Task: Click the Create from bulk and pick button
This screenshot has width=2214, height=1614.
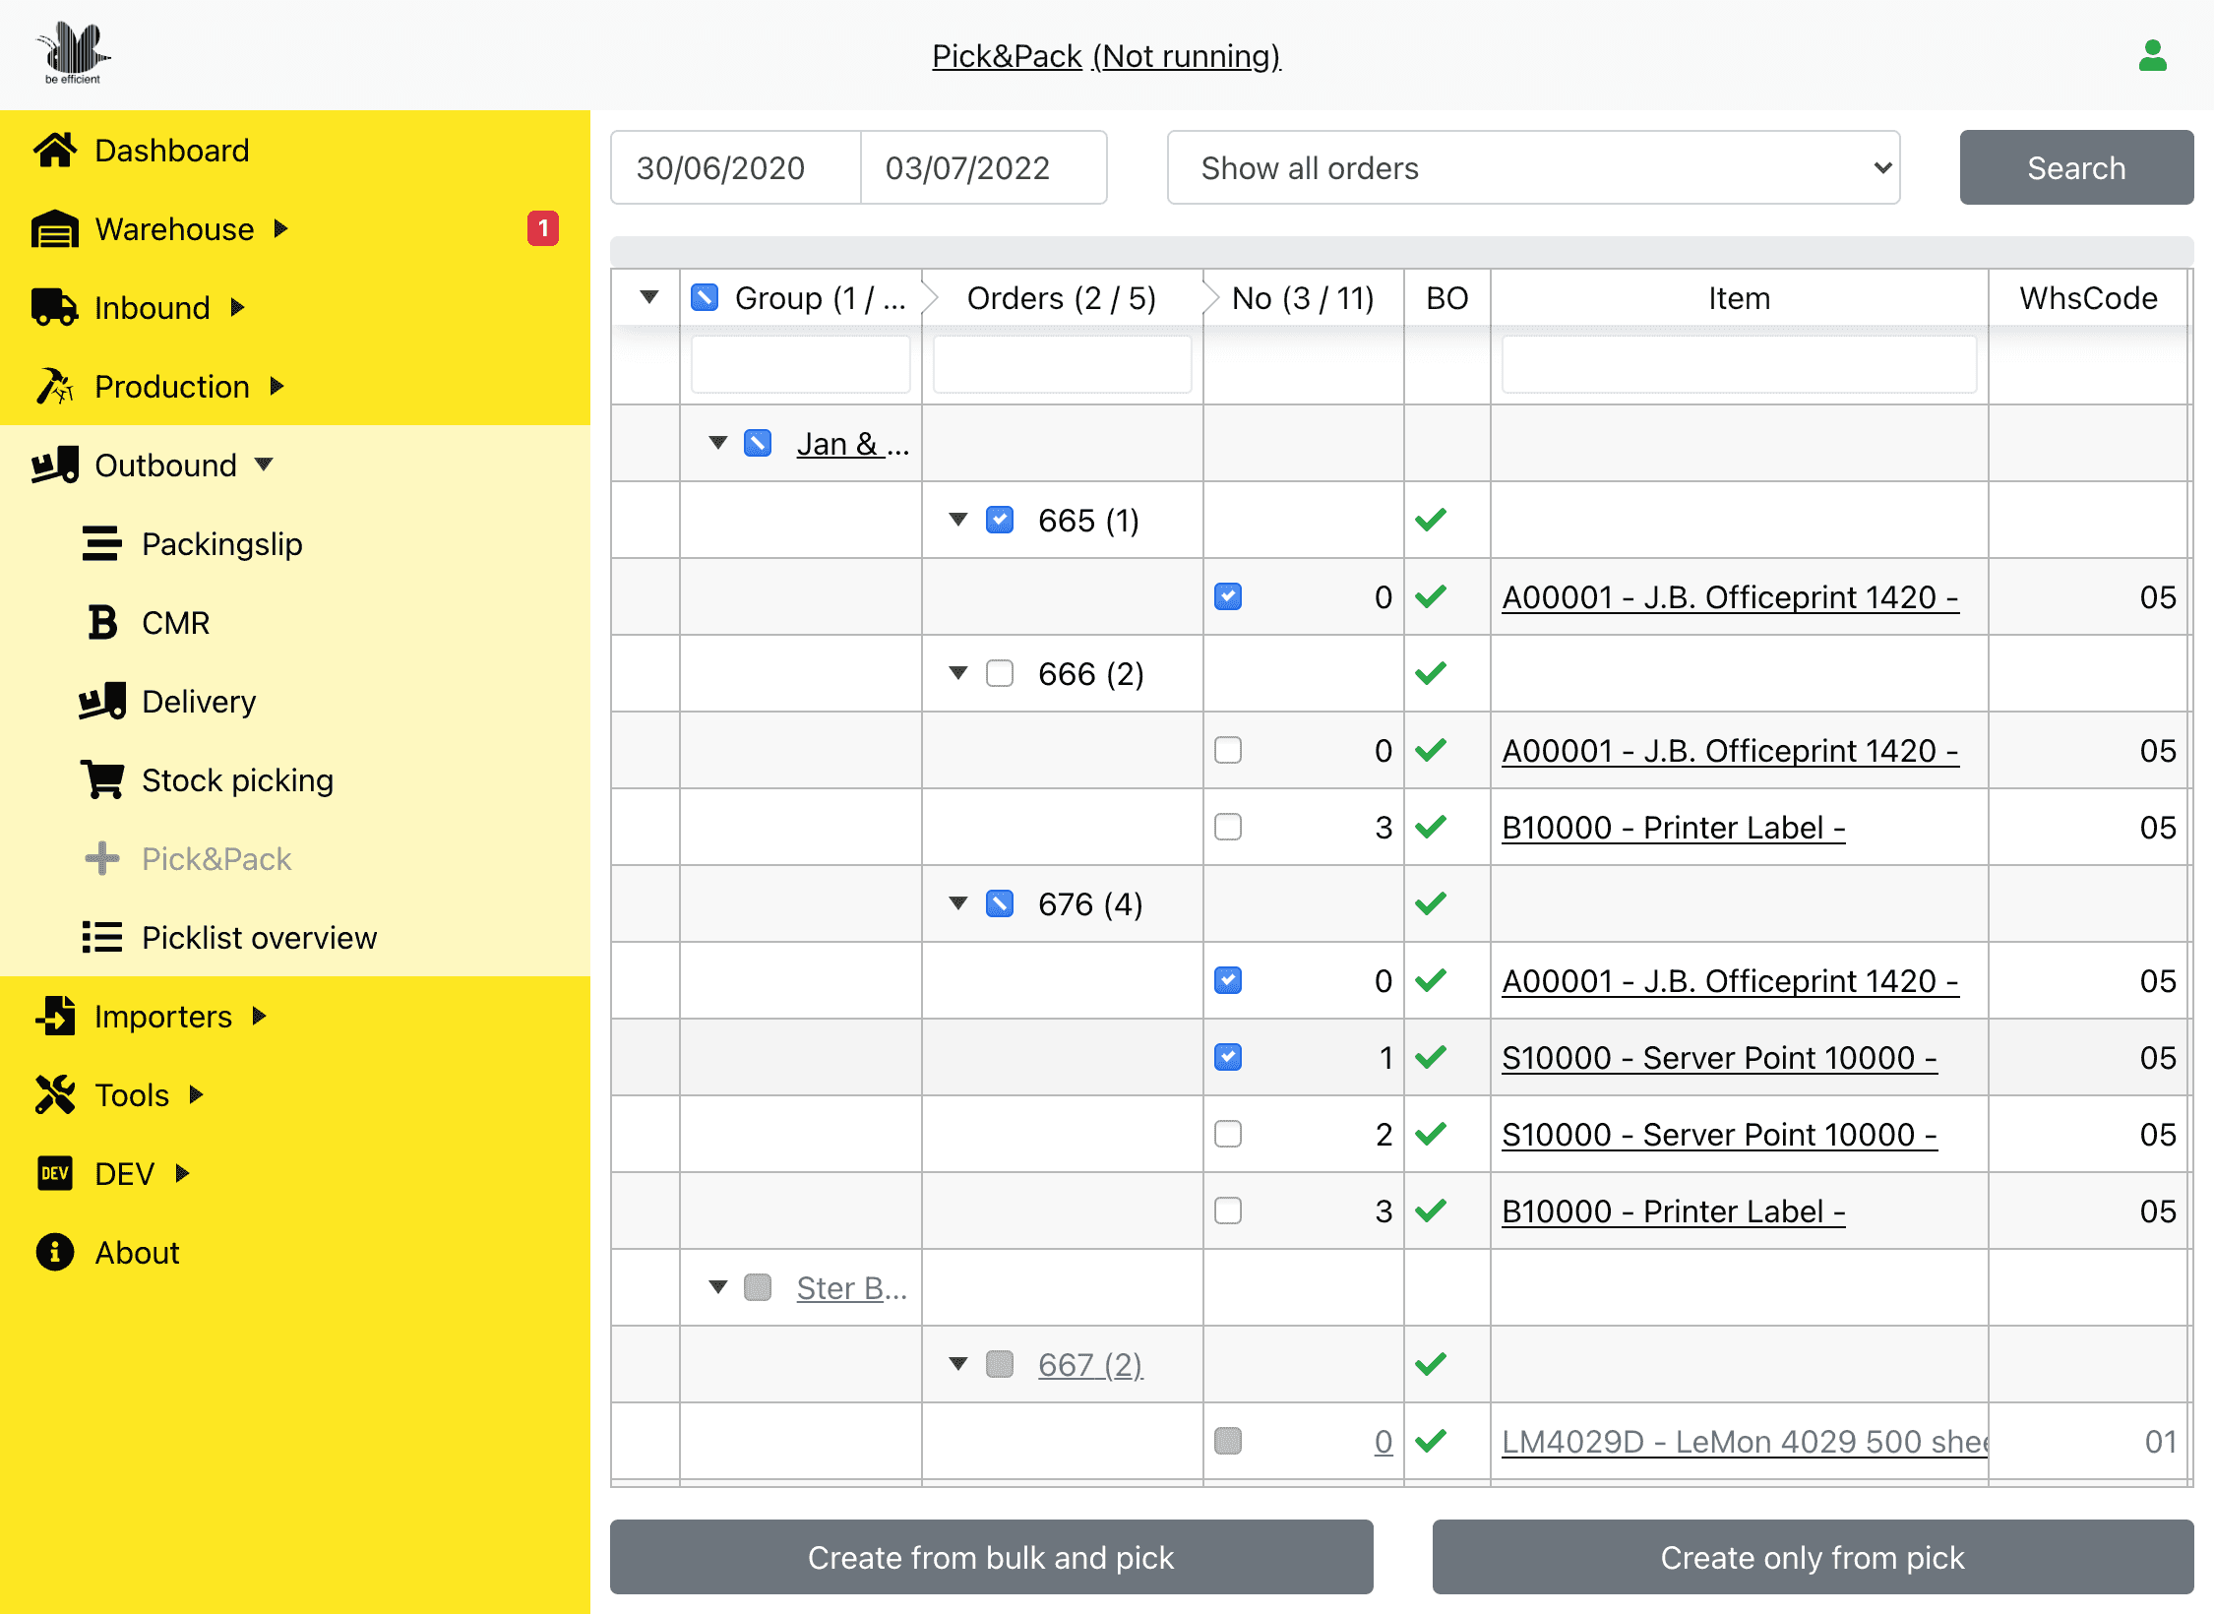Action: (992, 1557)
